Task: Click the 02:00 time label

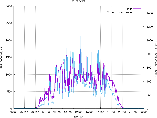Action: click(x=24, y=112)
